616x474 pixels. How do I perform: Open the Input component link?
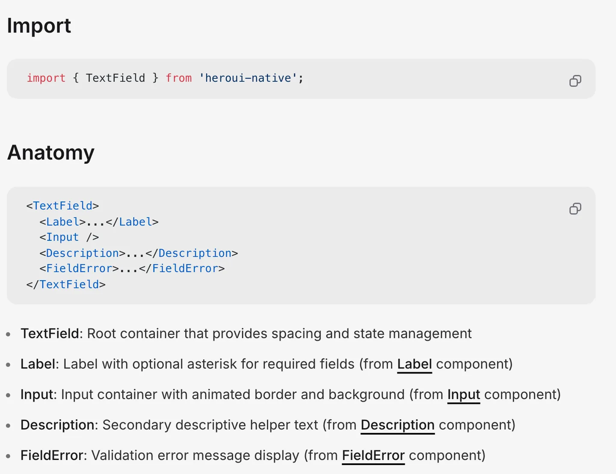(464, 394)
